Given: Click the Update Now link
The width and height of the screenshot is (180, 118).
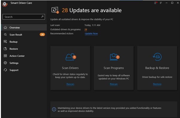Looking at the screenshot, I should click(x=91, y=33).
